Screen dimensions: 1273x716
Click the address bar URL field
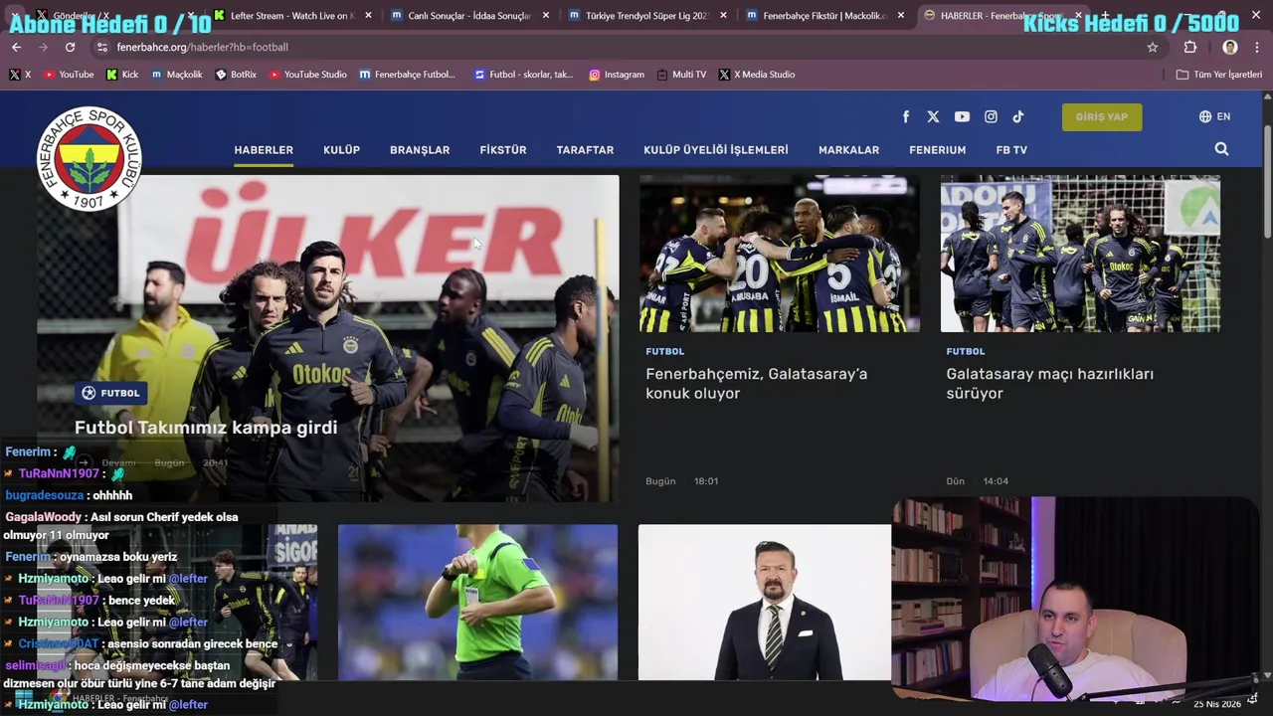point(627,47)
